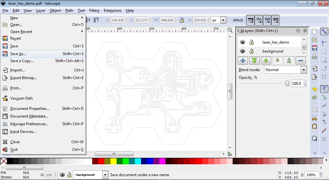The width and height of the screenshot is (329, 180).
Task: Open the Edit menu
Action: pyautogui.click(x=16, y=11)
